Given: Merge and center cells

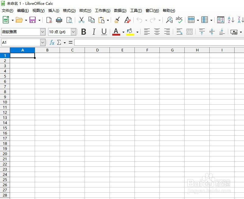Looking at the screenshot, I should click(189, 32).
